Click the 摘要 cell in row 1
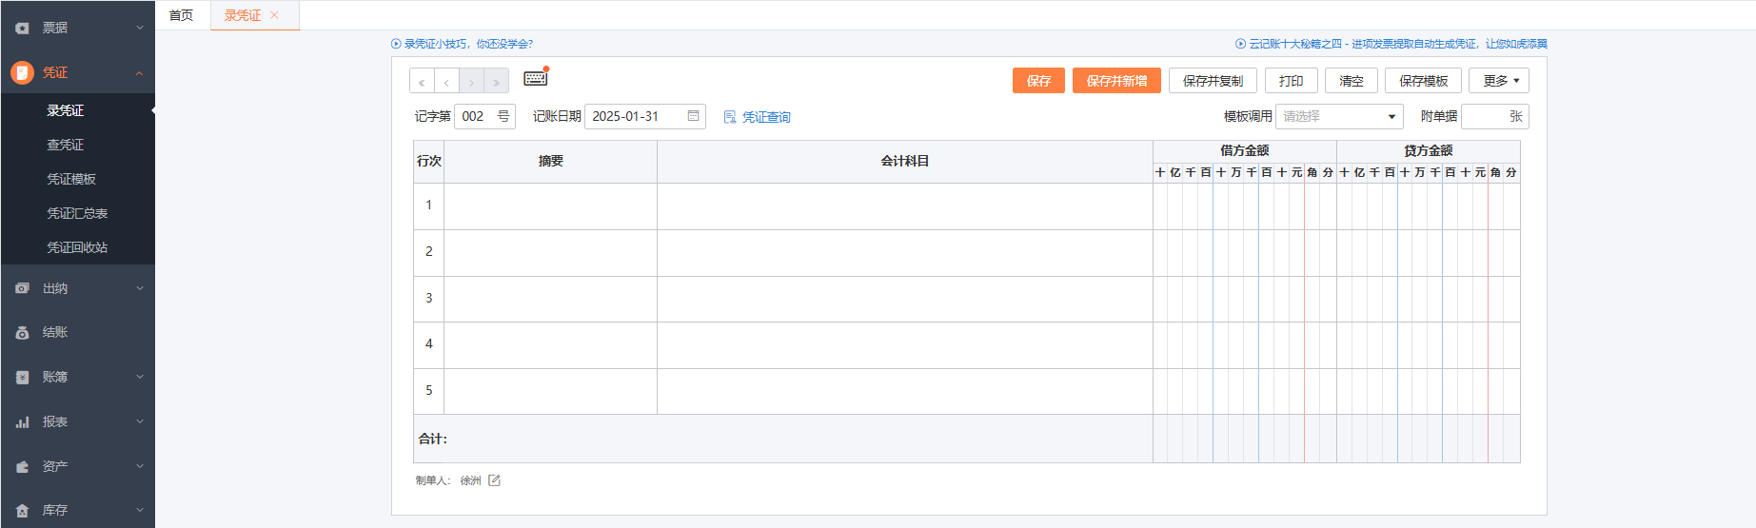The width and height of the screenshot is (1756, 528). coord(550,205)
